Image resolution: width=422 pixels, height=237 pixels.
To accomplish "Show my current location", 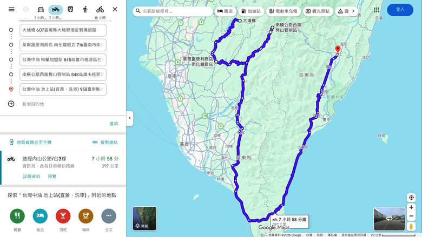I will [x=411, y=198].
